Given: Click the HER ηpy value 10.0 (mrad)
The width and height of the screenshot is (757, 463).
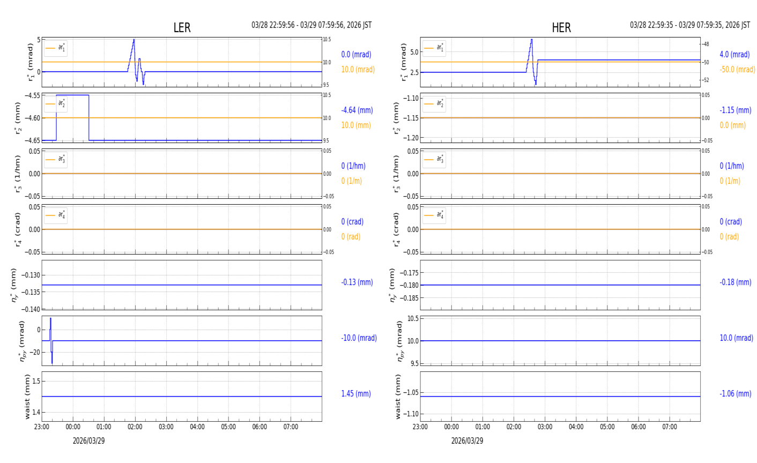Looking at the screenshot, I should click(736, 338).
